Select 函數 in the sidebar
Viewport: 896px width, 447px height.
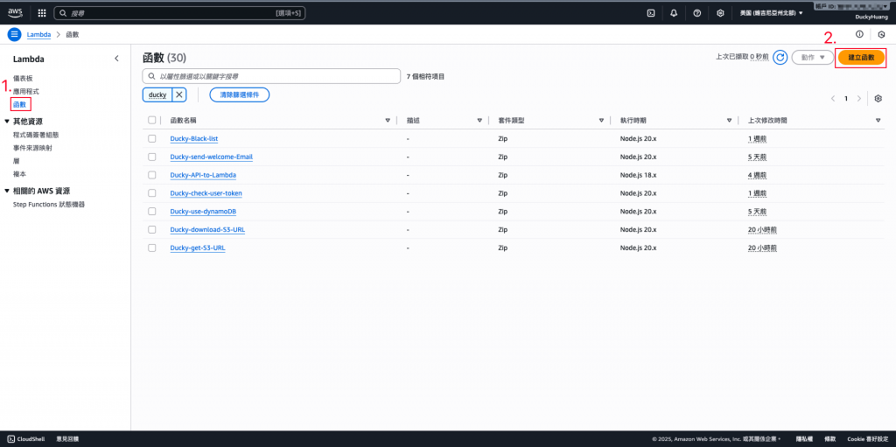tap(20, 105)
